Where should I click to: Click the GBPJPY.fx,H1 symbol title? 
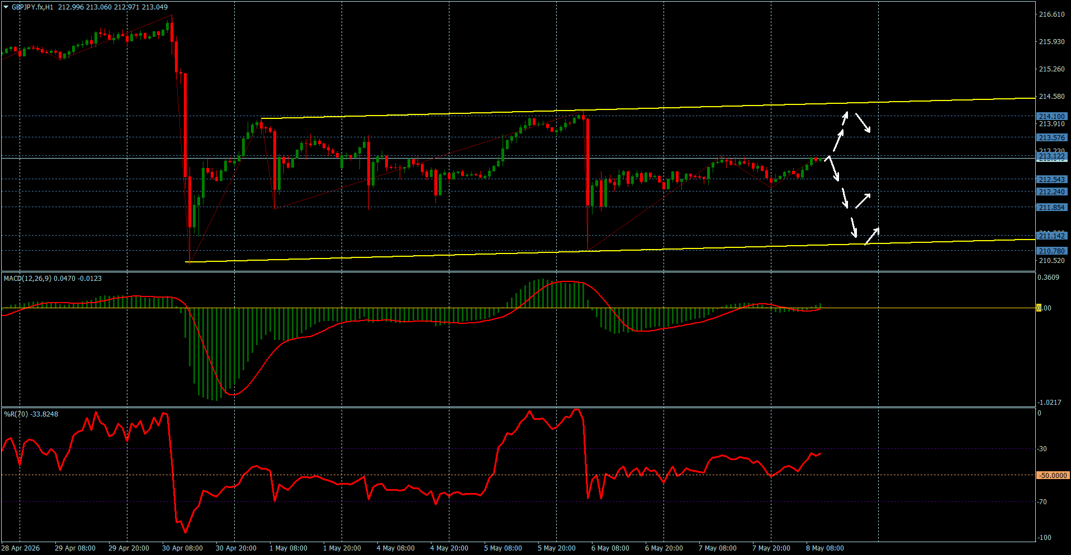coord(32,7)
